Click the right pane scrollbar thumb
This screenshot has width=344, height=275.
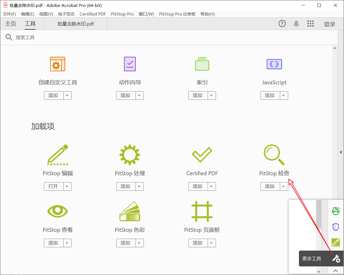(319, 214)
